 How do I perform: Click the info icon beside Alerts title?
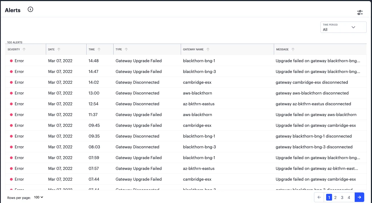tap(30, 9)
